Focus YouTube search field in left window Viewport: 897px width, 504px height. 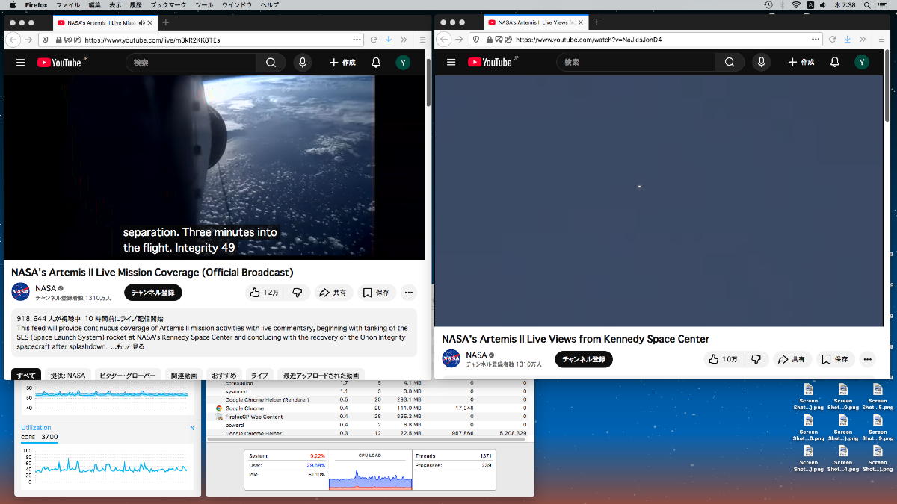[x=192, y=63]
